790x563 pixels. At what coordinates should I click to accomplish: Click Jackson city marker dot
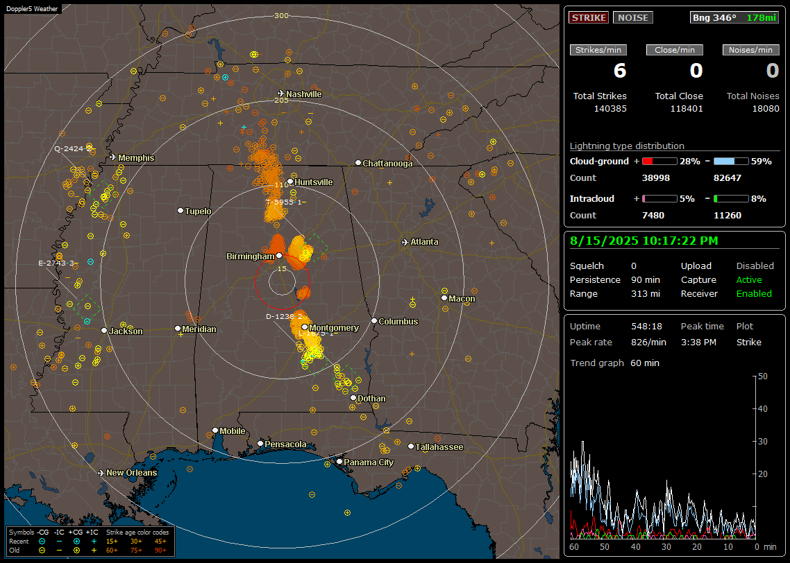pyautogui.click(x=104, y=331)
